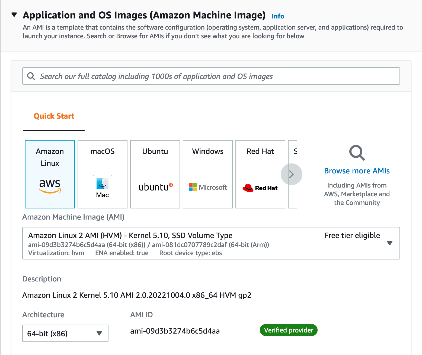Collapse the Application and OS Images section
Screen dimensions: 422x355
coord(14,15)
